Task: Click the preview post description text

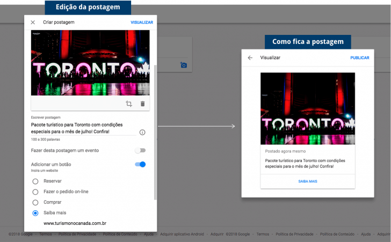Action: point(305,164)
